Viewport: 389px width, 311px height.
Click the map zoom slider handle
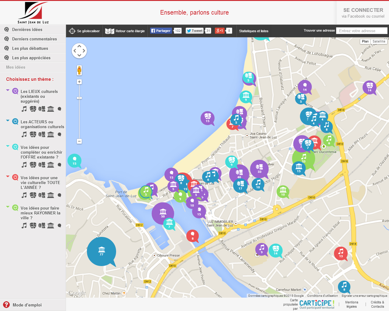point(79,98)
